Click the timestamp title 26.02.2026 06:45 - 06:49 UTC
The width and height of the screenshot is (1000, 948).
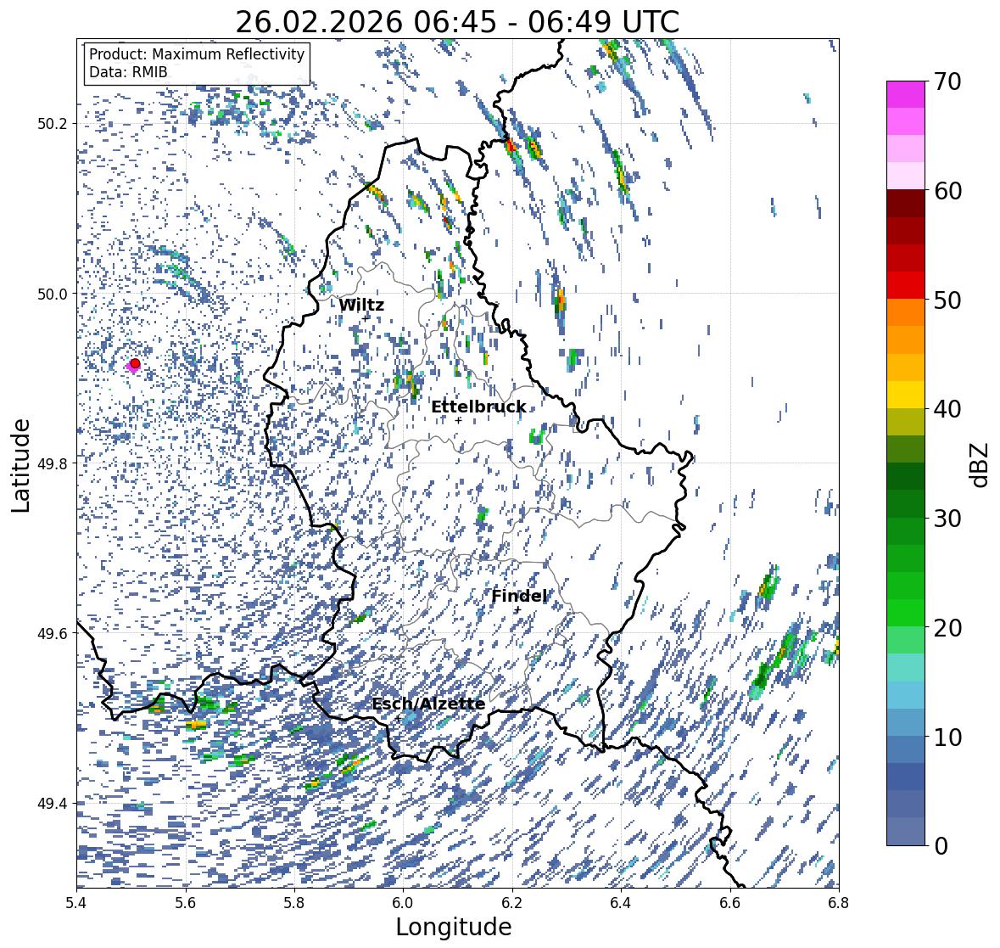457,22
